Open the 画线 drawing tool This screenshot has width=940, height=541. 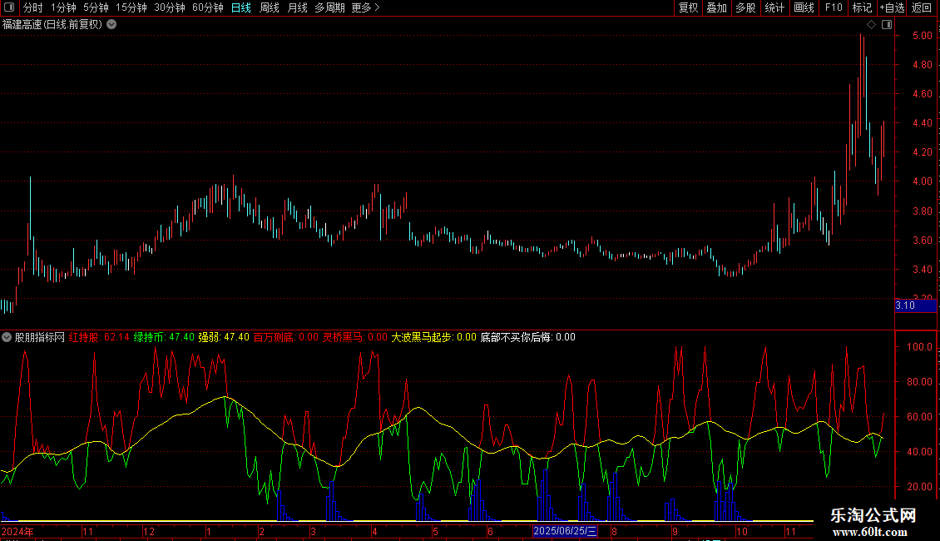point(804,7)
